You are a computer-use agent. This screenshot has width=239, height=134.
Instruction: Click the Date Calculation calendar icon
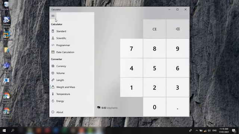53,52
